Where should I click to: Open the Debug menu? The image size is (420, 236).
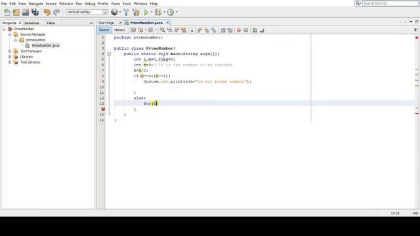click(90, 4)
